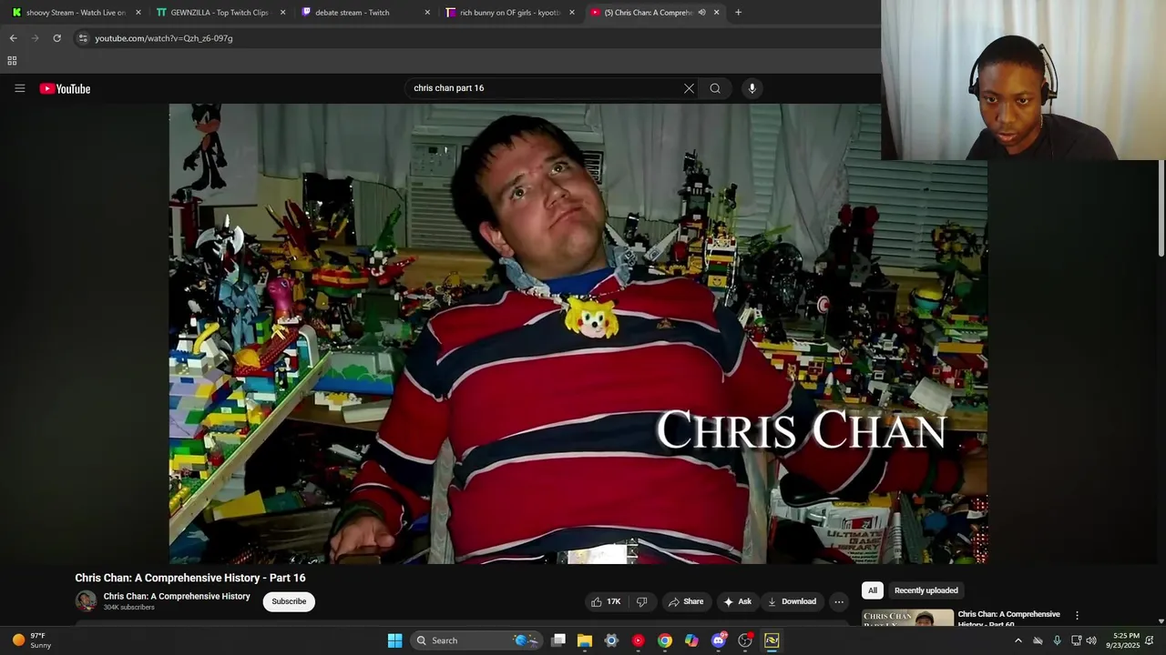
Task: Click the page vertical scrollbar
Action: (x=1161, y=209)
